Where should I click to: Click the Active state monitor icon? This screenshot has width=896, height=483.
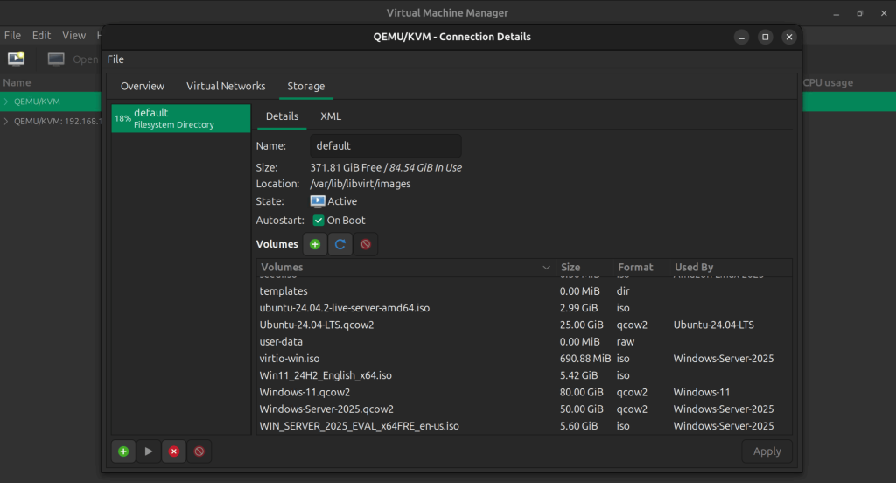point(318,201)
